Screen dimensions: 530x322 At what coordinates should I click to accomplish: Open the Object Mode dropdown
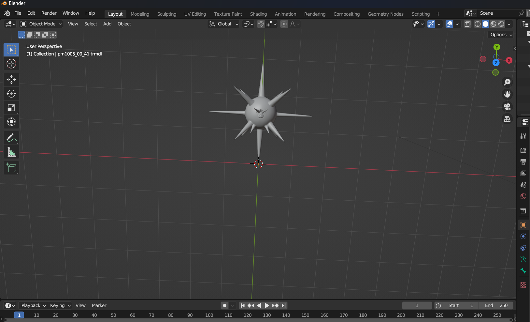tap(41, 24)
